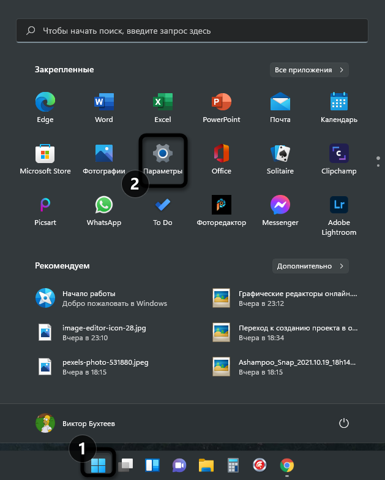Launch WhatsApp from pinned apps
Image resolution: width=385 pixels, height=480 pixels.
coord(104,211)
